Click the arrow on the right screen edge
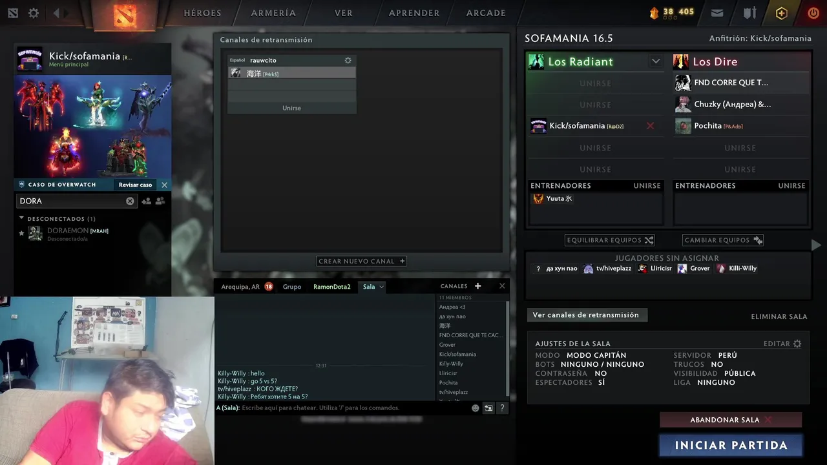Image resolution: width=827 pixels, height=465 pixels. [x=816, y=245]
